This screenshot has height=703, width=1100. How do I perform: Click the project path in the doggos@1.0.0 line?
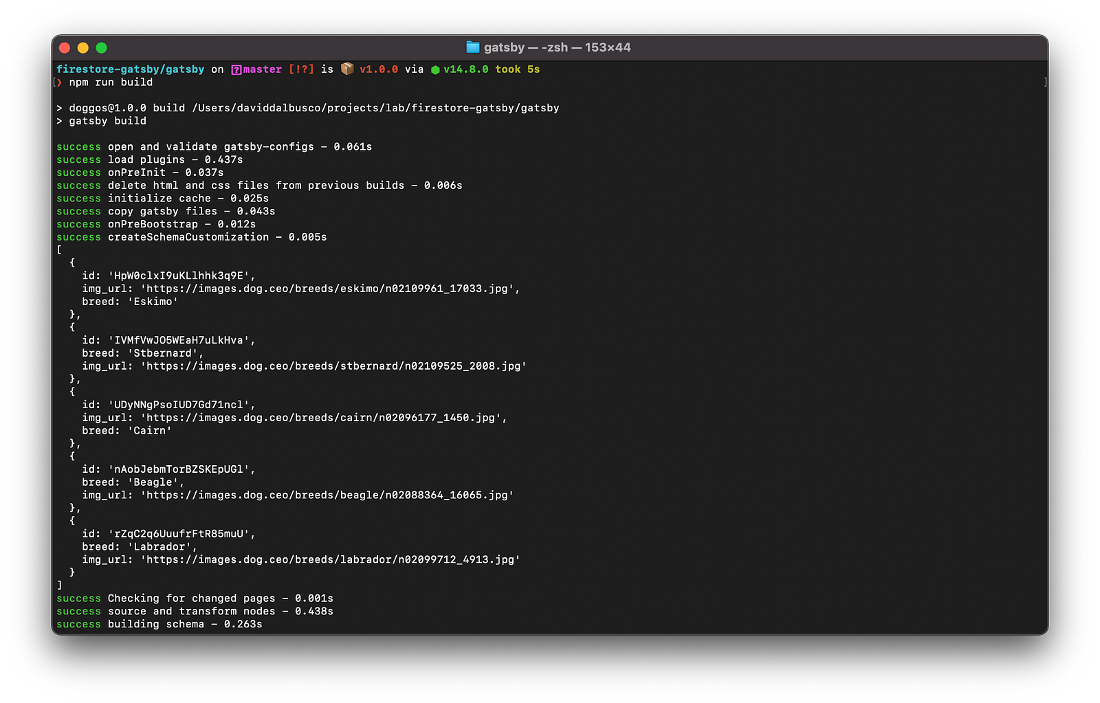[375, 108]
